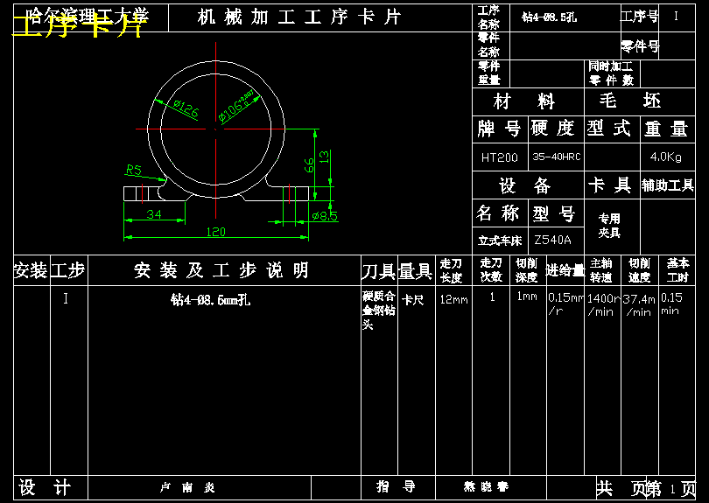Click the Ø8.5 hole dimension
The width and height of the screenshot is (709, 503).
pos(325,216)
